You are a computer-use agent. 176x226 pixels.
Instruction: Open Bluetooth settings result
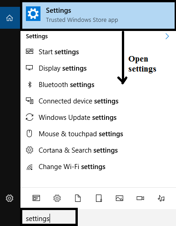[x=98, y=85]
